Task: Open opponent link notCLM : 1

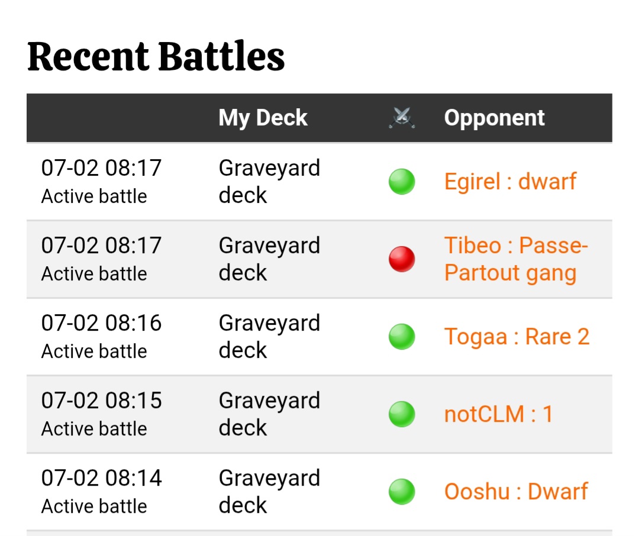Action: pos(498,414)
